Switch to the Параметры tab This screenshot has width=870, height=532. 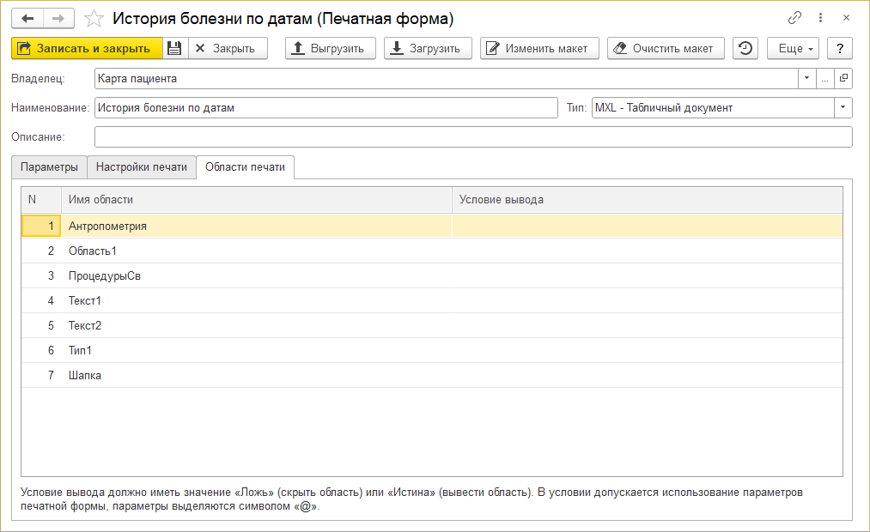[x=50, y=167]
